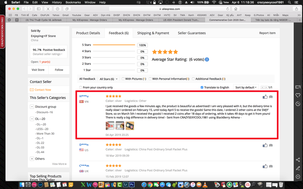Reload the AliExpress page
This screenshot has width=303, height=189.
pos(228,9)
